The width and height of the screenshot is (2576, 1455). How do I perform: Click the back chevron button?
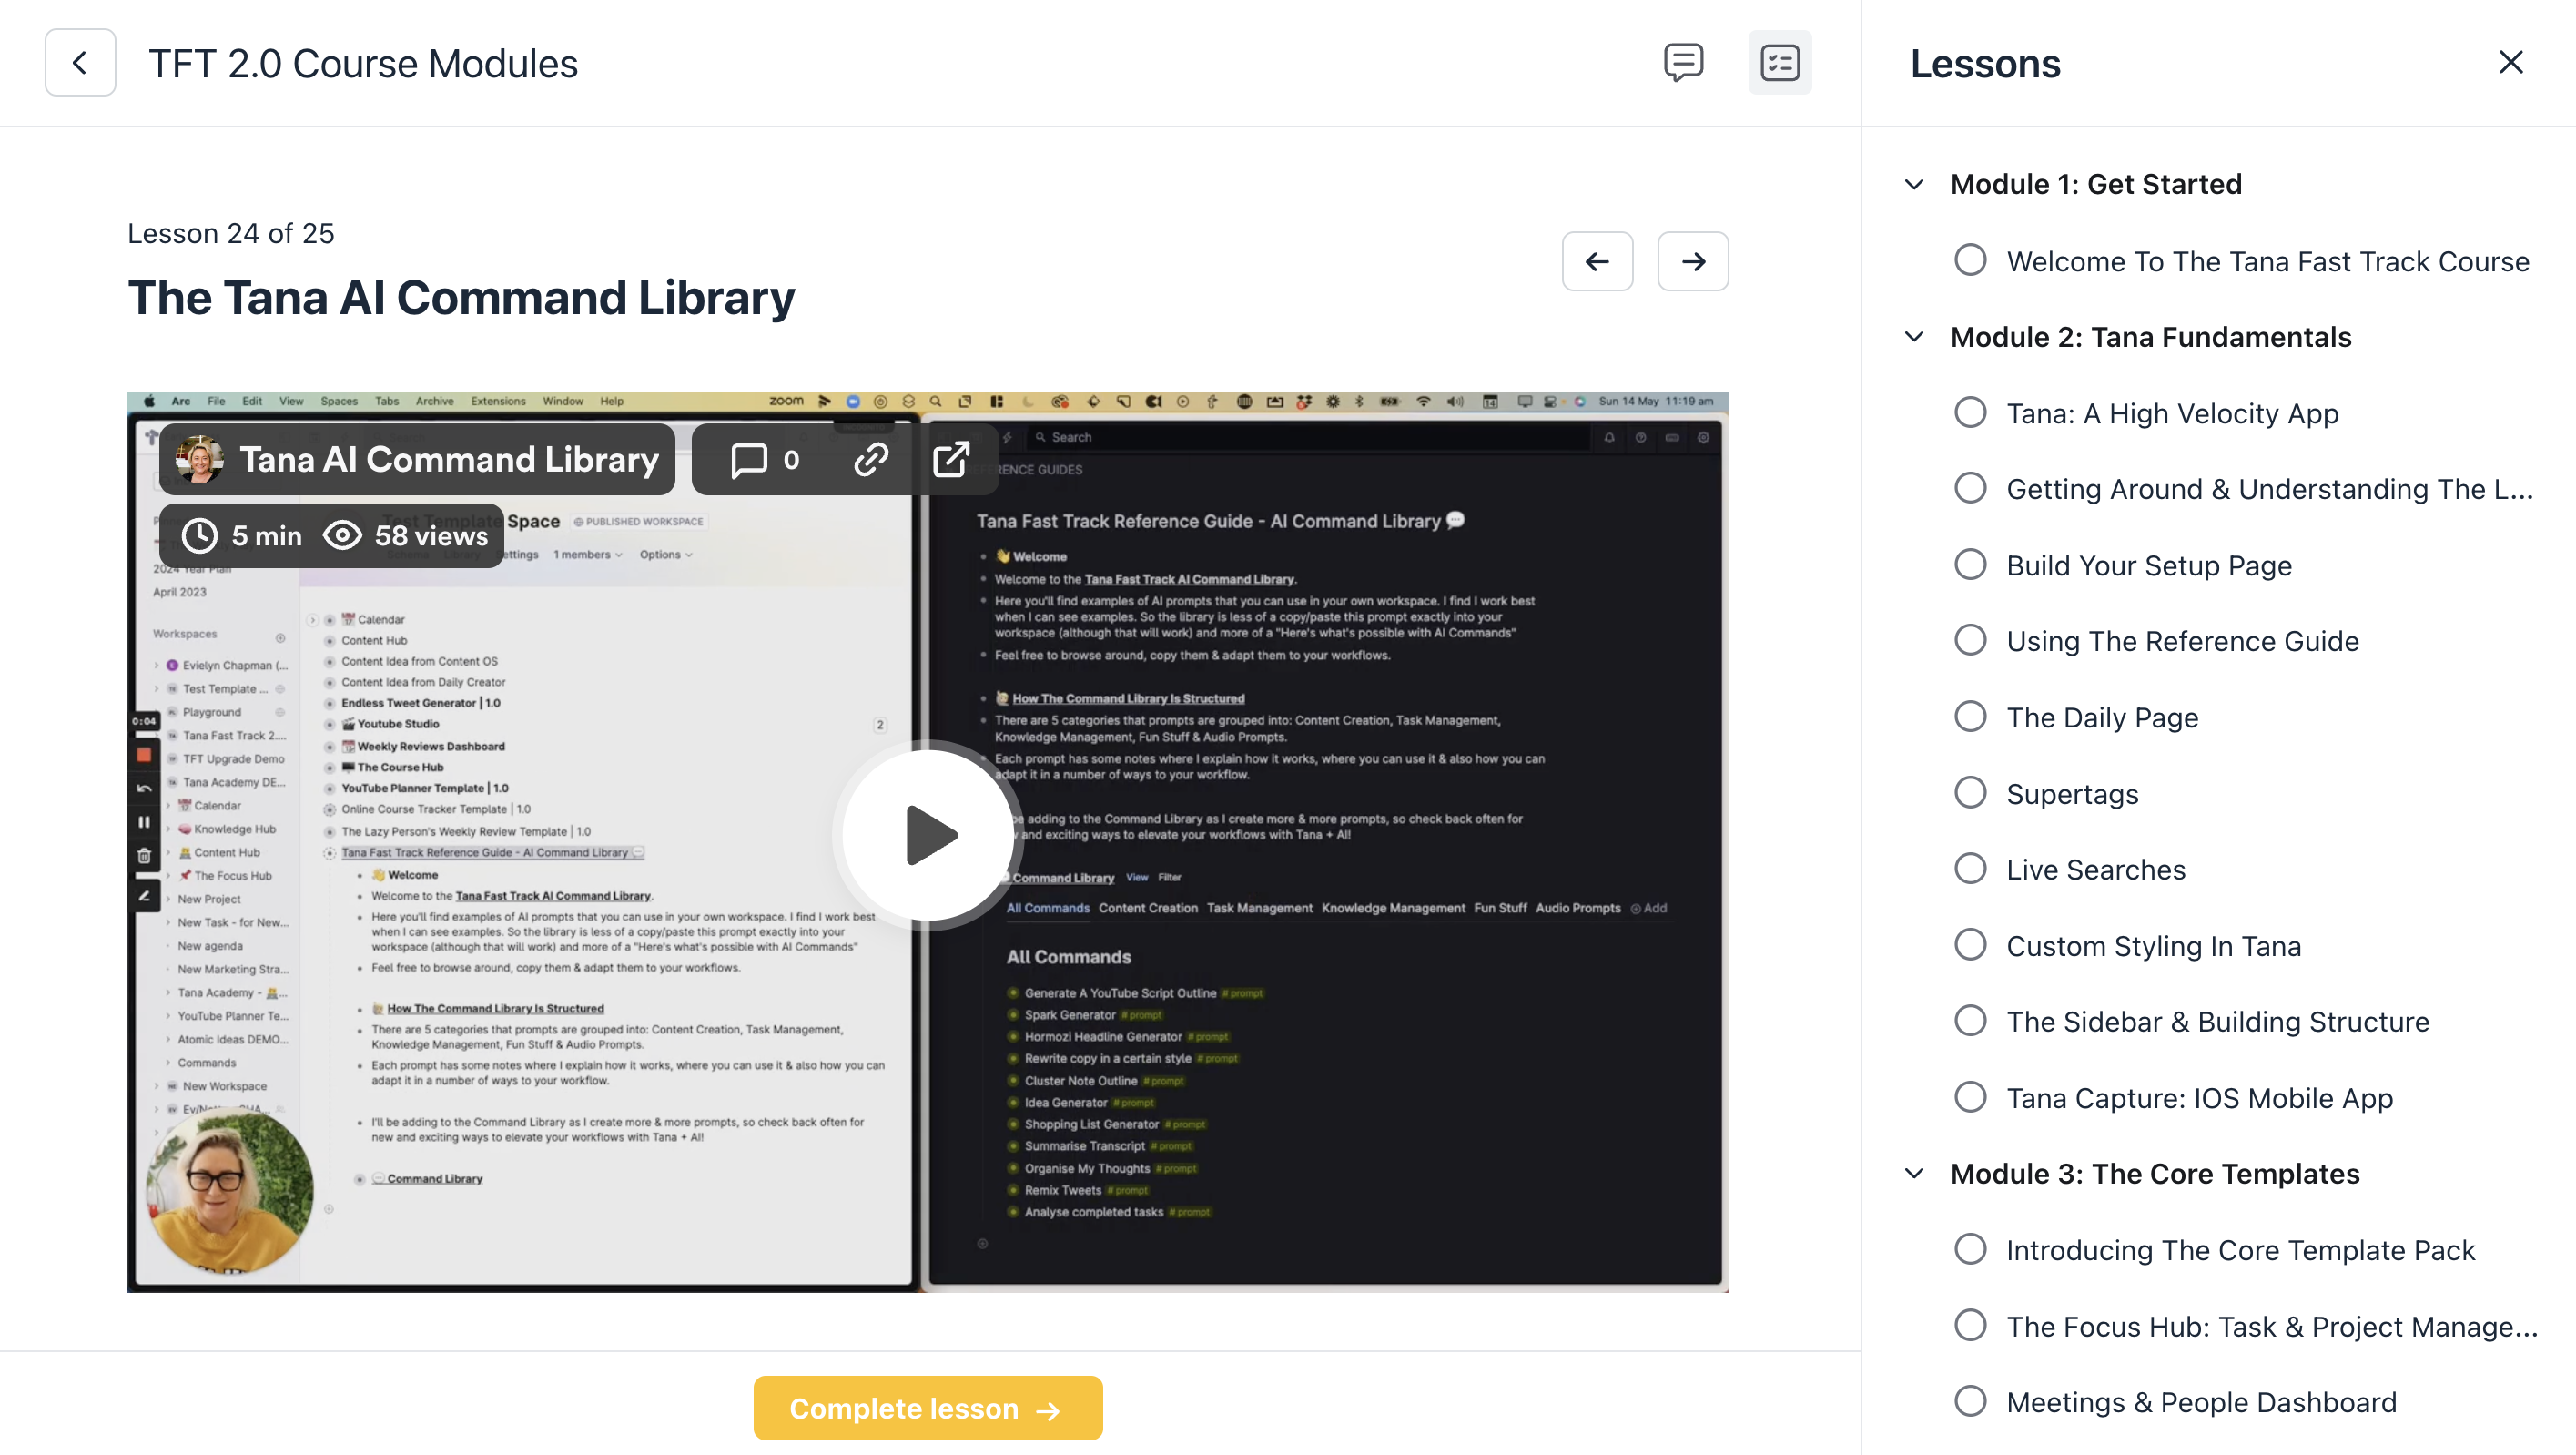(x=80, y=63)
